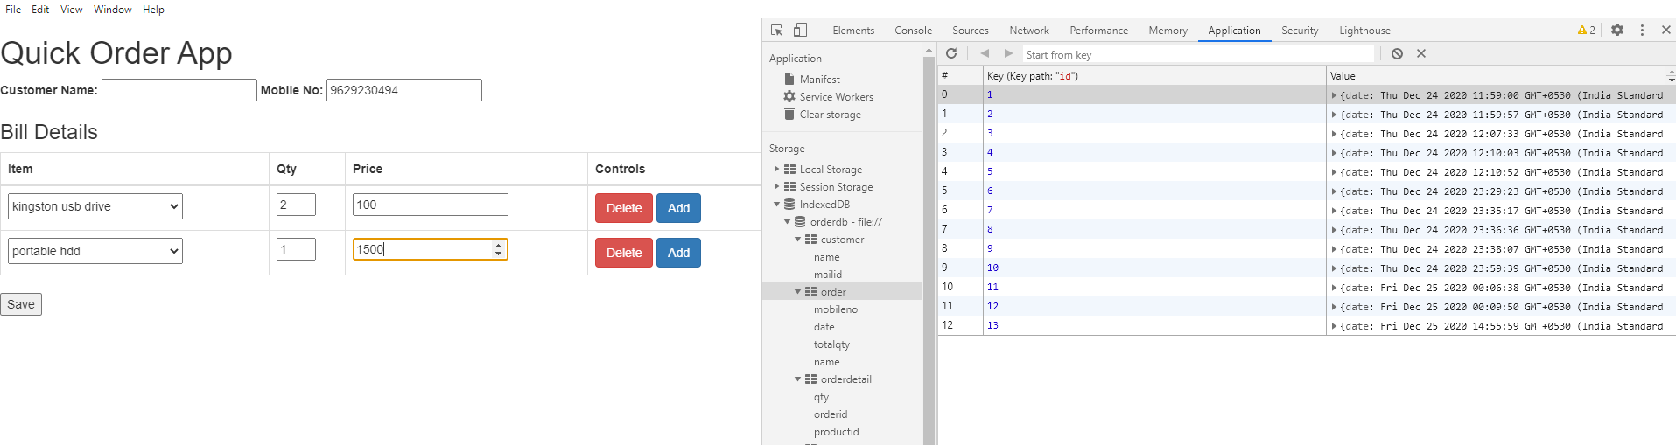
Task: Open the portable hdd item dropdown
Action: (95, 251)
